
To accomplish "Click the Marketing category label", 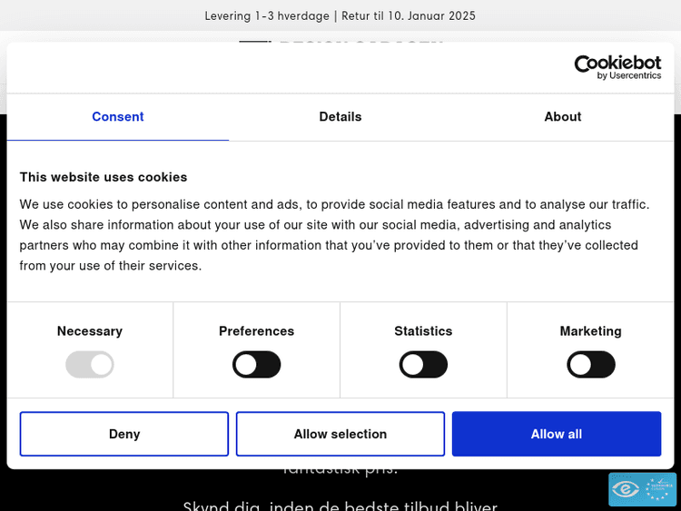I will (x=591, y=331).
